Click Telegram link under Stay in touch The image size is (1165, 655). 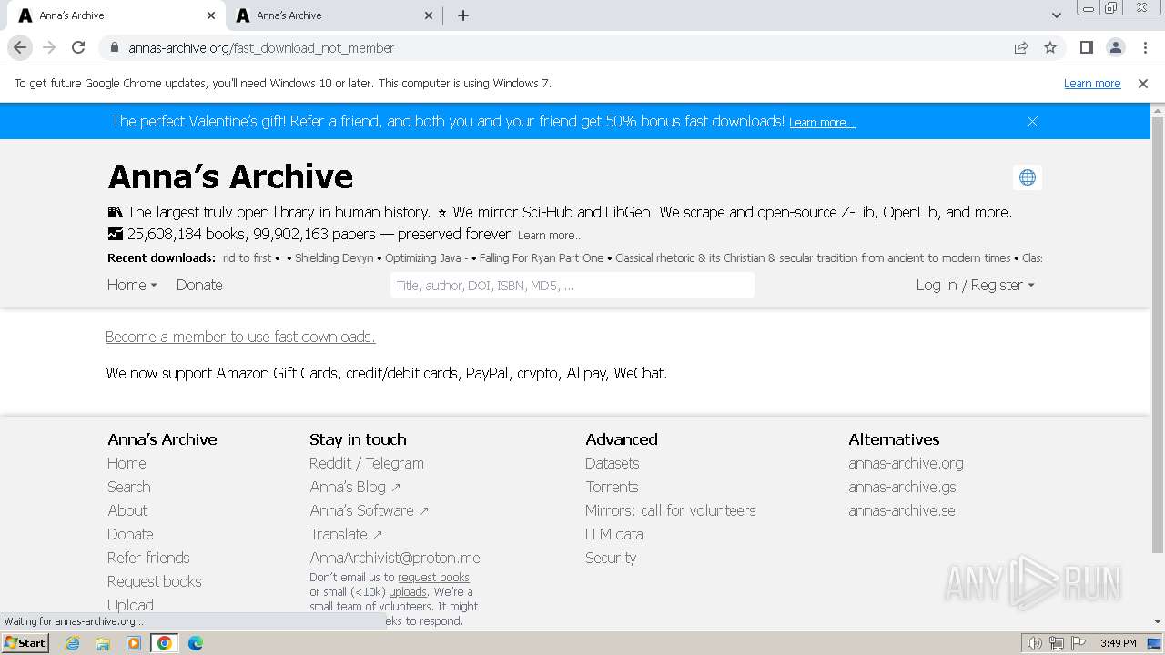(x=395, y=463)
